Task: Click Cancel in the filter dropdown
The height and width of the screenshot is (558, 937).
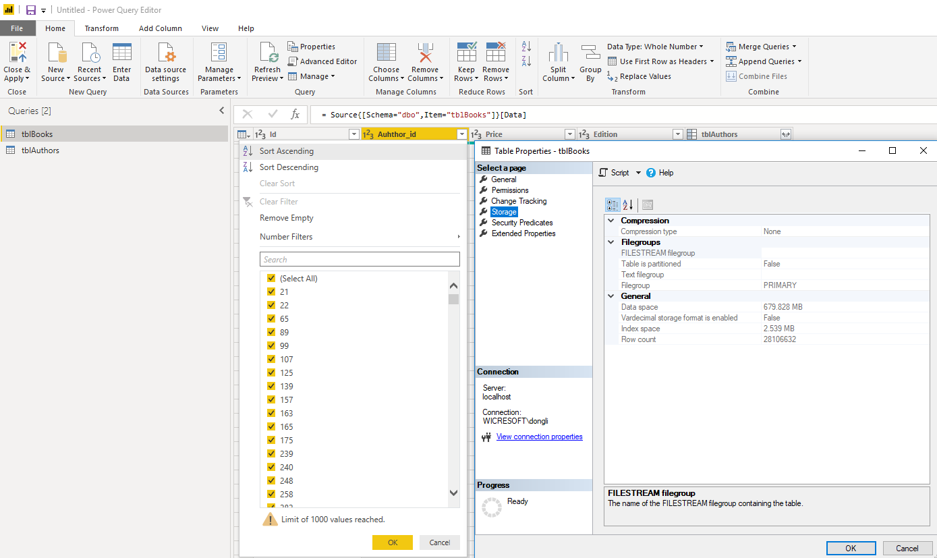Action: pyautogui.click(x=440, y=542)
